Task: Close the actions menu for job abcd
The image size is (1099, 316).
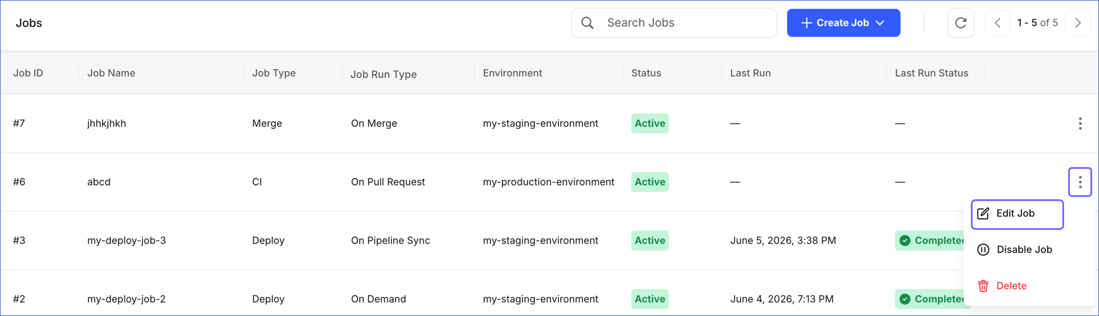Action: [1080, 182]
